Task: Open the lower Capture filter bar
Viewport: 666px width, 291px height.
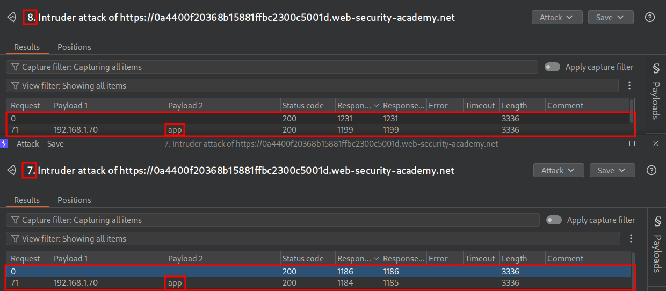Action: 272,220
